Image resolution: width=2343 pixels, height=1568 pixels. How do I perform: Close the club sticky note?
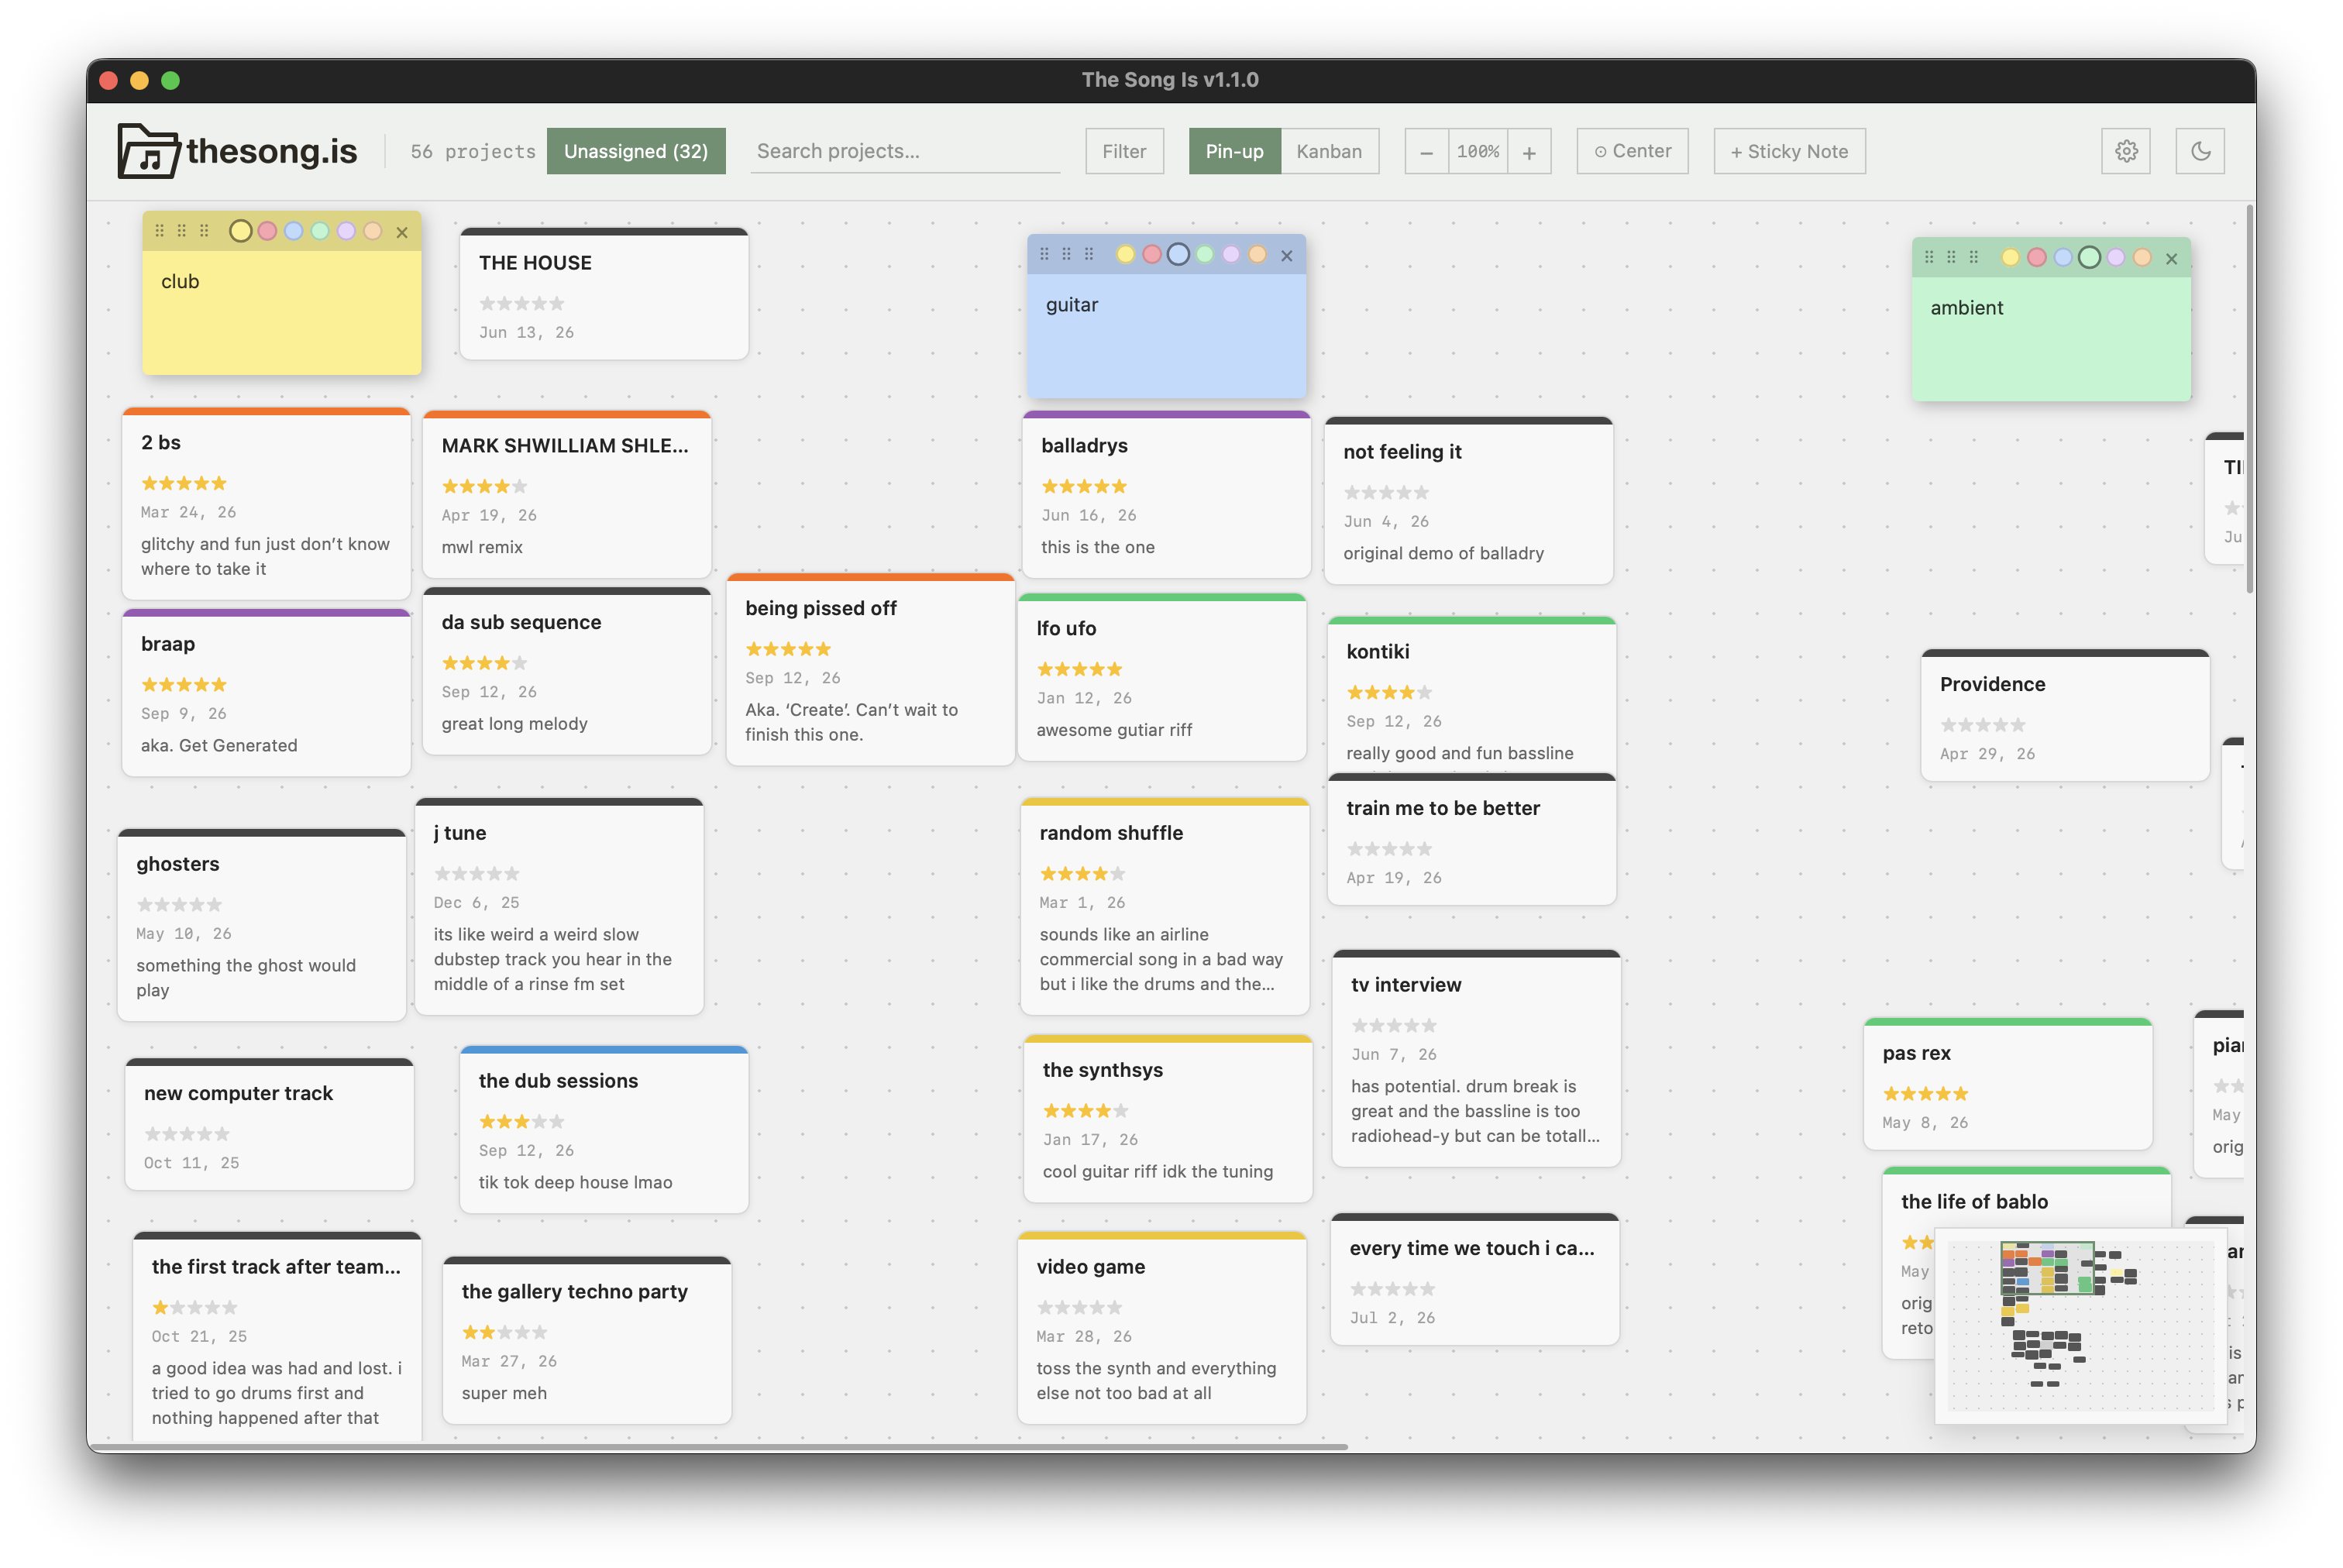pyautogui.click(x=402, y=232)
